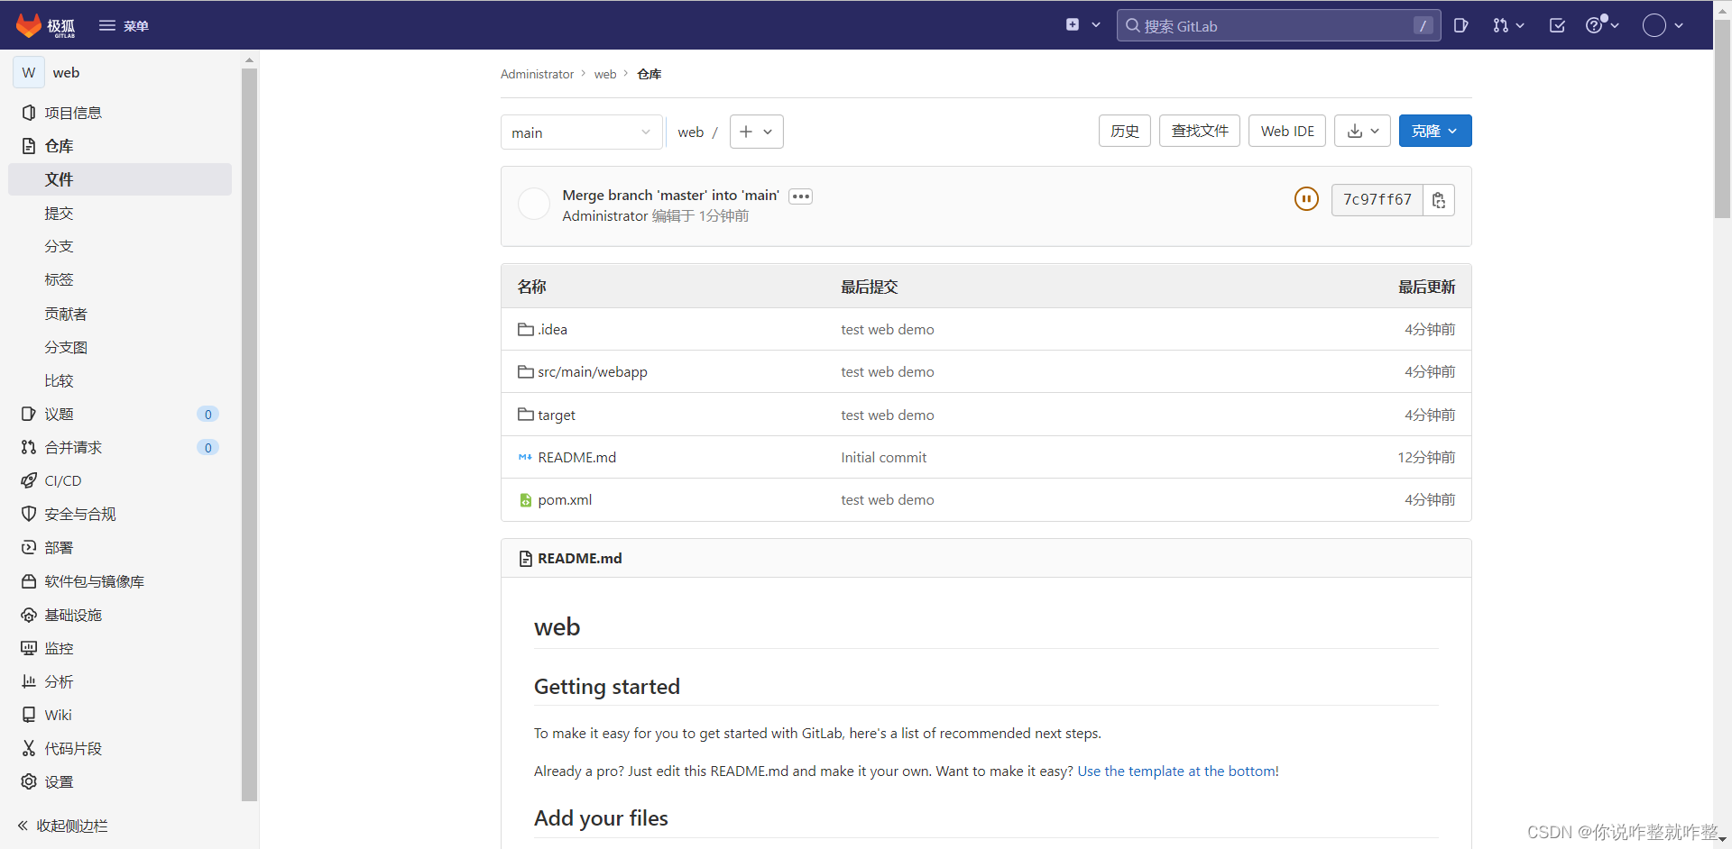Open 仓库 section in the sidebar
This screenshot has width=1732, height=849.
click(x=119, y=146)
